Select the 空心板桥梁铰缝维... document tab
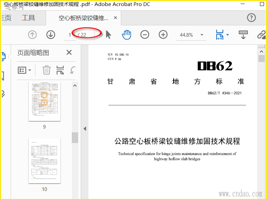267x200 pixels. click(83, 18)
